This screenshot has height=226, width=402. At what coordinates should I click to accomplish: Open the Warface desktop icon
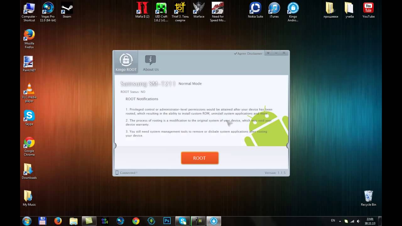coord(199,10)
